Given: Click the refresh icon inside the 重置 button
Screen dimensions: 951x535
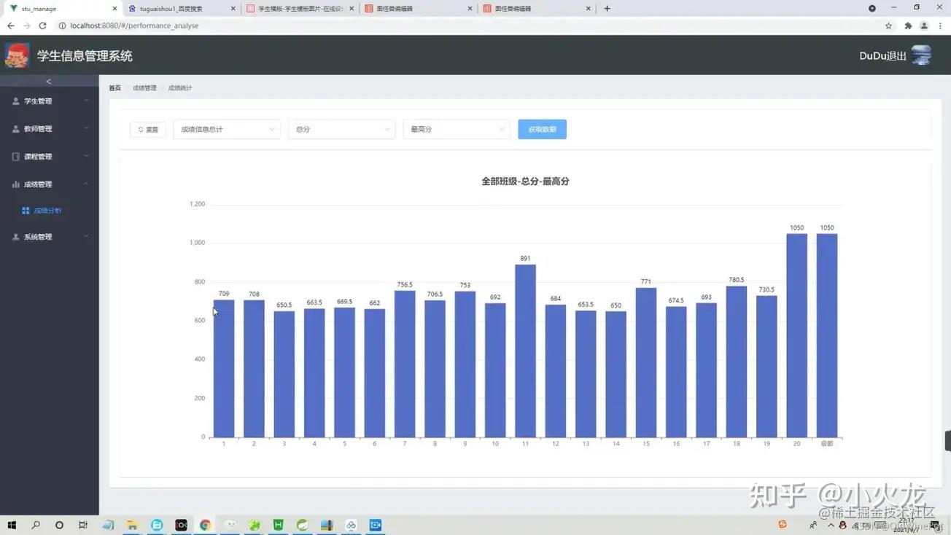Looking at the screenshot, I should [x=141, y=129].
